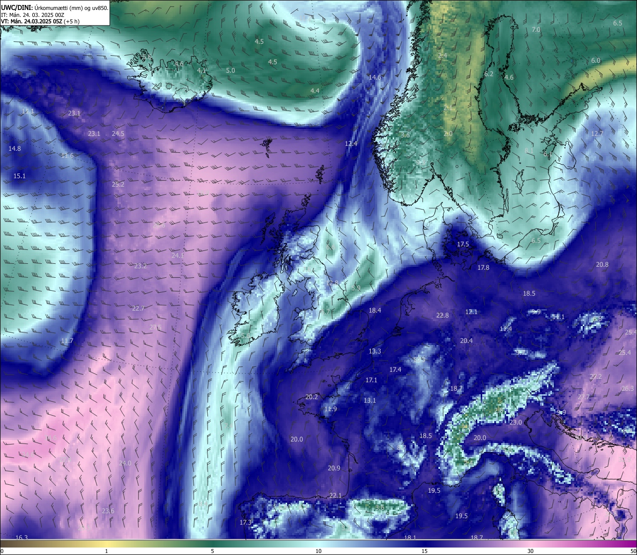This screenshot has width=637, height=555.
Task: Click the 22.1 value on the map
Action: (335, 495)
